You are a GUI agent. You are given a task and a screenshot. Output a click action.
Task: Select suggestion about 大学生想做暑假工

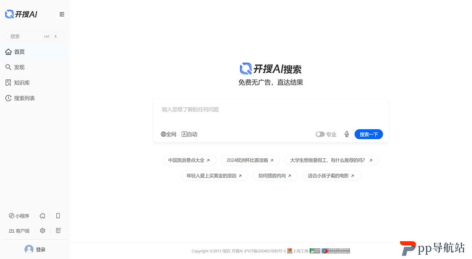(331, 160)
